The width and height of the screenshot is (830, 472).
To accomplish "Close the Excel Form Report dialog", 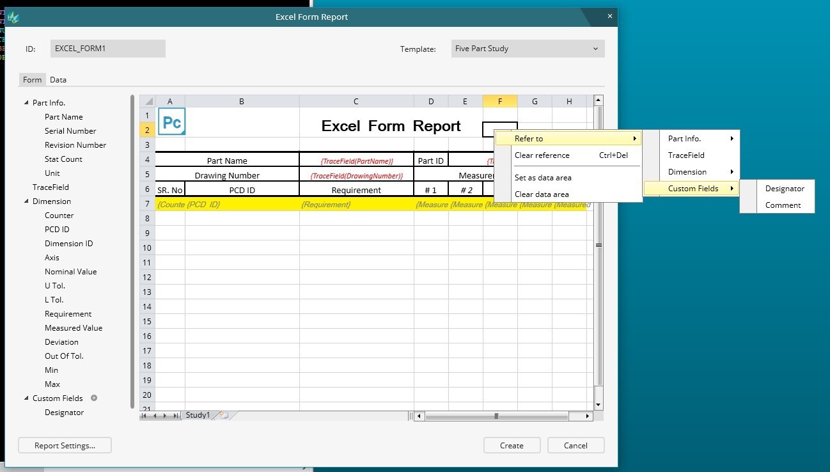I will (x=610, y=17).
